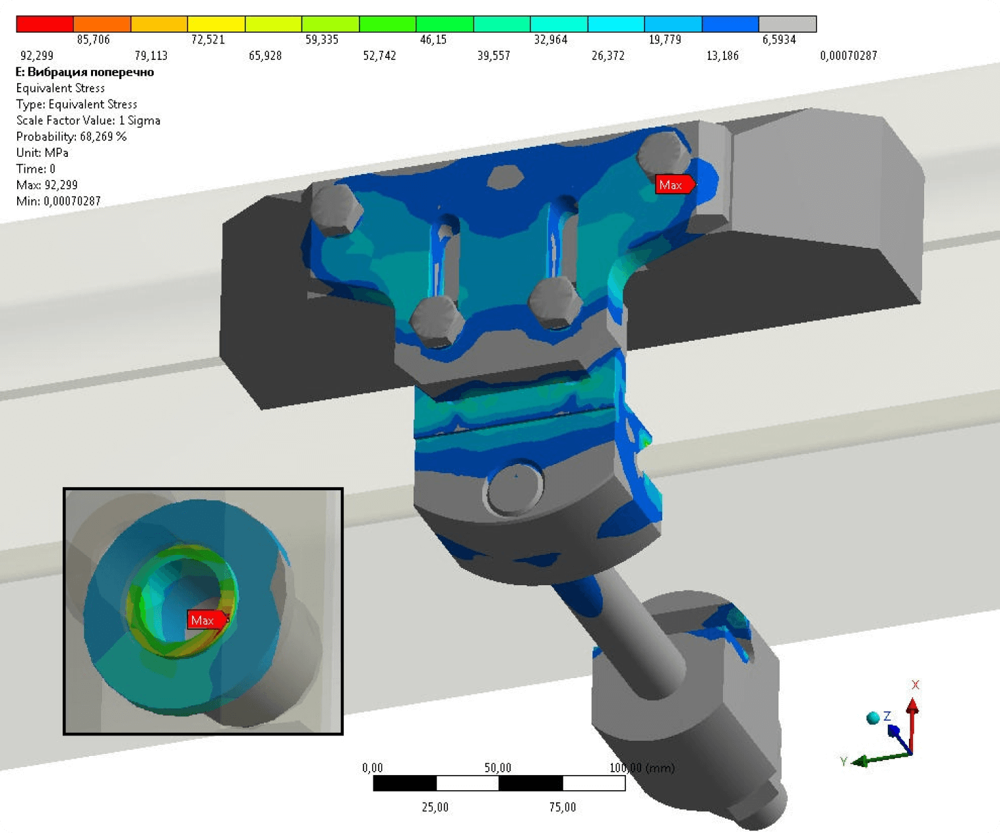The image size is (1000, 833).
Task: Click the 0,00070287 value under the color bar
Action: pos(849,55)
